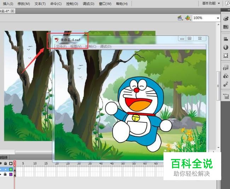Viewport: 230px width, 189px height.
Task: Click the stage vertical scrollbar up arrow
Action: [x=218, y=24]
